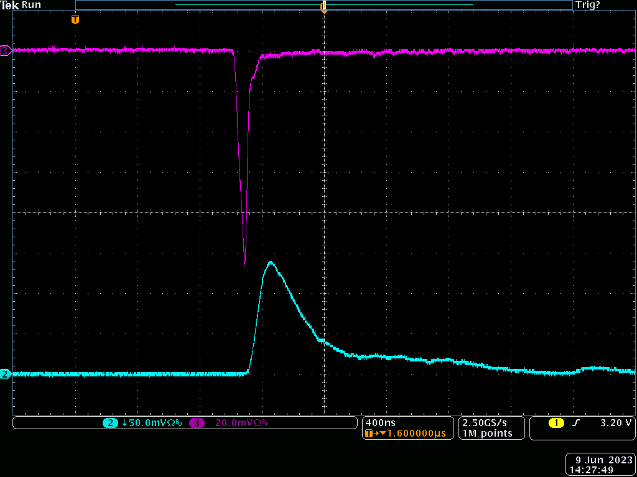Click the rising edge trigger slope icon
The width and height of the screenshot is (637, 477).
(x=576, y=423)
